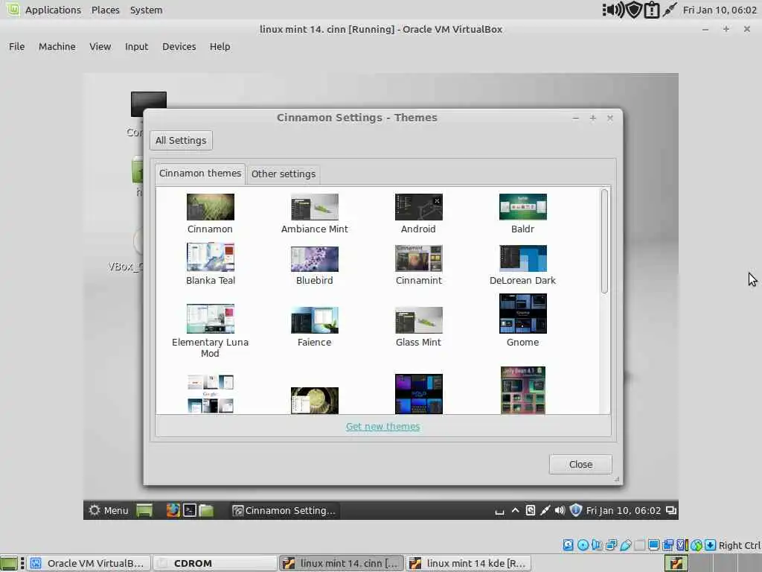Open the VirtualBox Machine menu
This screenshot has width=762, height=572.
[x=57, y=46]
